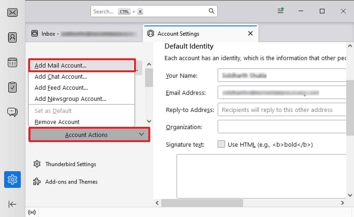
Task: Select Set as Default menu item
Action: pos(81,111)
